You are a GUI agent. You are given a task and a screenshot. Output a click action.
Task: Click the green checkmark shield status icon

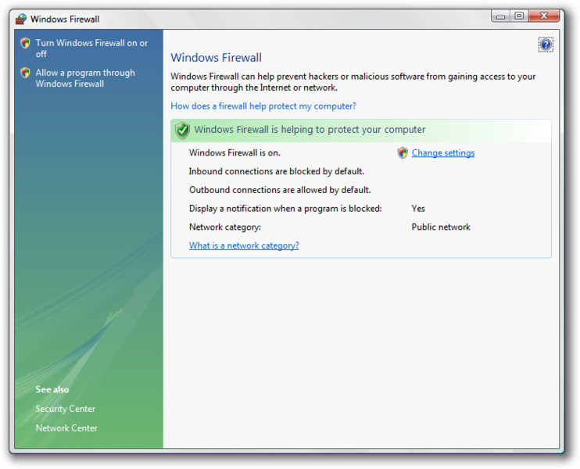(182, 131)
